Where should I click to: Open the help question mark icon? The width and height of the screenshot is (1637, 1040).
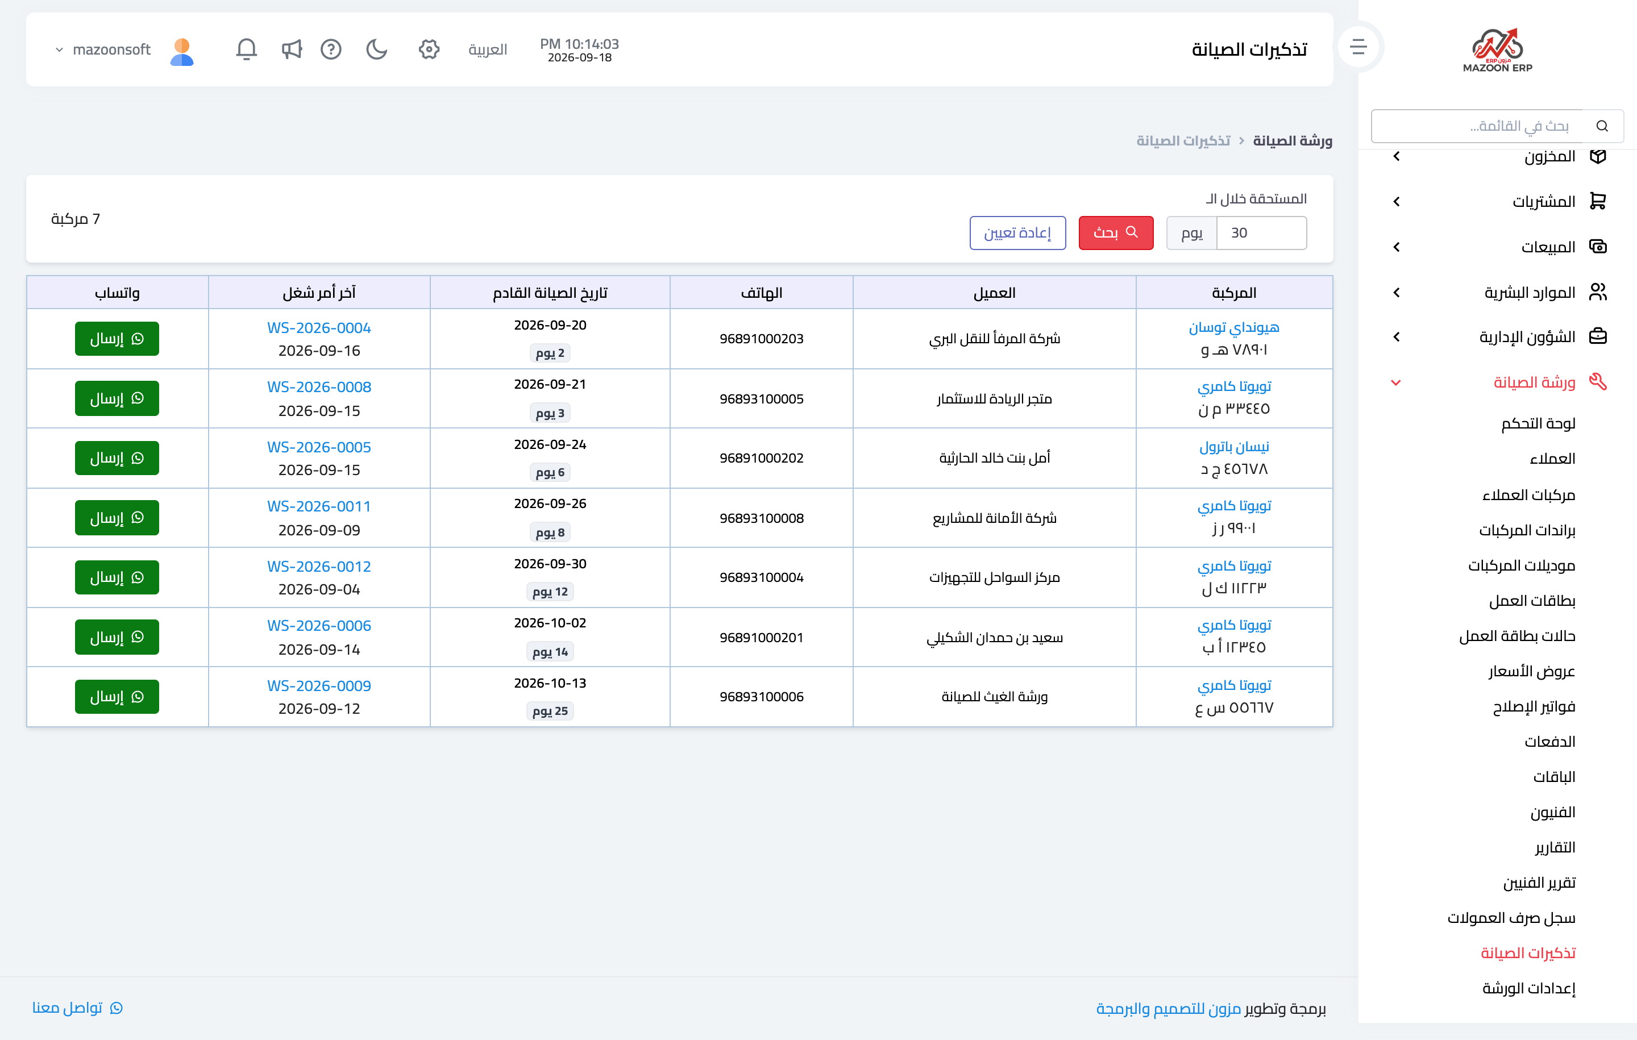tap(331, 49)
